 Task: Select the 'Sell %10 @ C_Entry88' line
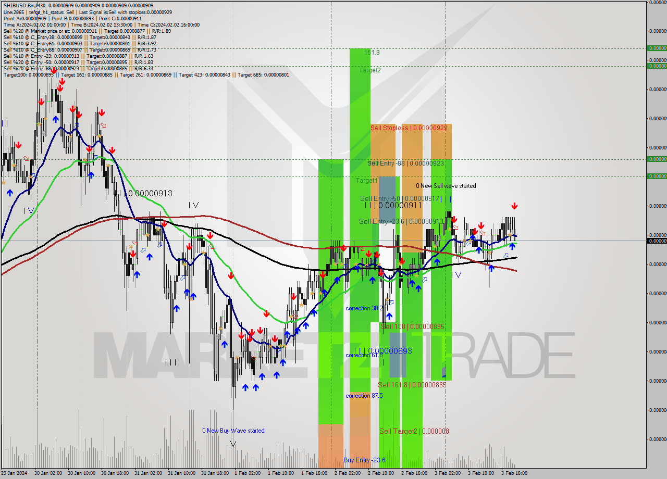point(80,49)
